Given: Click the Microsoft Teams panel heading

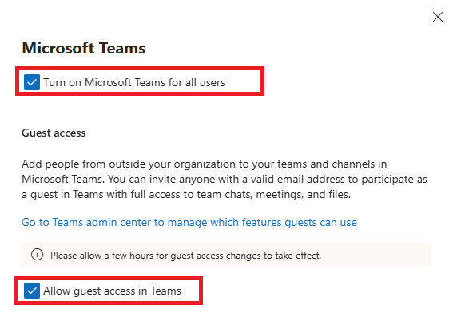Looking at the screenshot, I should (84, 48).
